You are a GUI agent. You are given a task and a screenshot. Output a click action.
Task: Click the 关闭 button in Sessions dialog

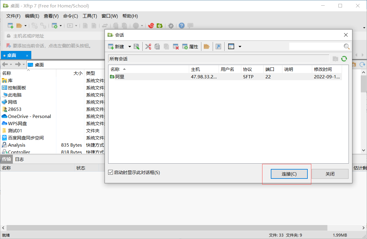[330, 174]
